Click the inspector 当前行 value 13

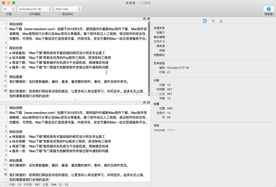[169, 113]
